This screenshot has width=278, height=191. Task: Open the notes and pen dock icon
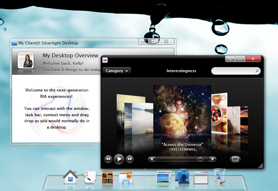(89, 178)
